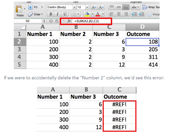
Task: Open the borders dropdown arrow
Action: (x=78, y=14)
